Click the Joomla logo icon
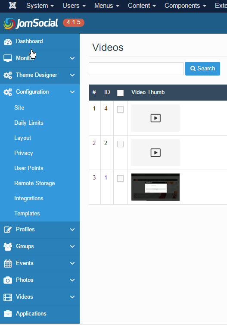 pos(12,5)
